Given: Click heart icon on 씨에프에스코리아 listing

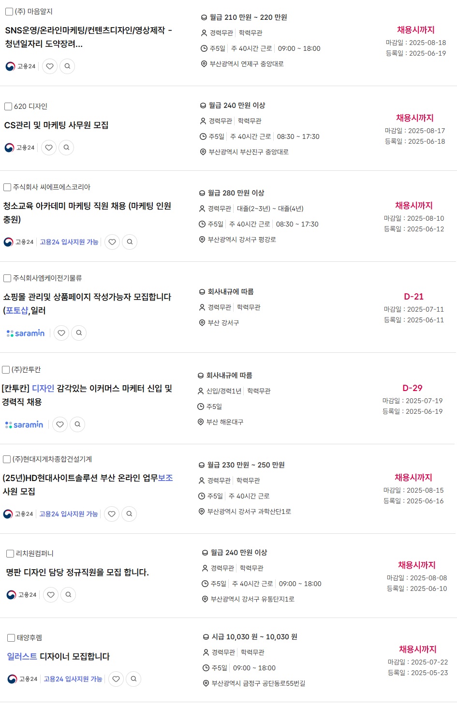Looking at the screenshot, I should point(112,242).
